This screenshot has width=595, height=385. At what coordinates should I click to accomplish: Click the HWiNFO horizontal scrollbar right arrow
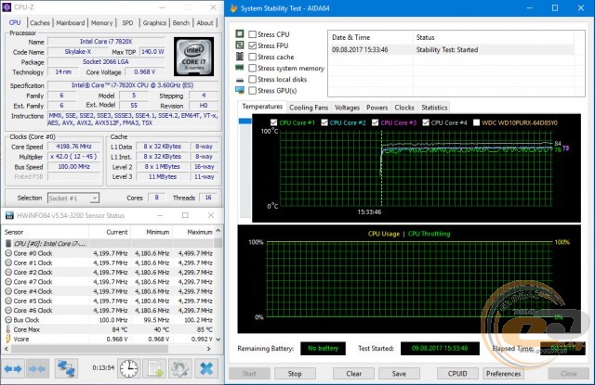(208, 349)
